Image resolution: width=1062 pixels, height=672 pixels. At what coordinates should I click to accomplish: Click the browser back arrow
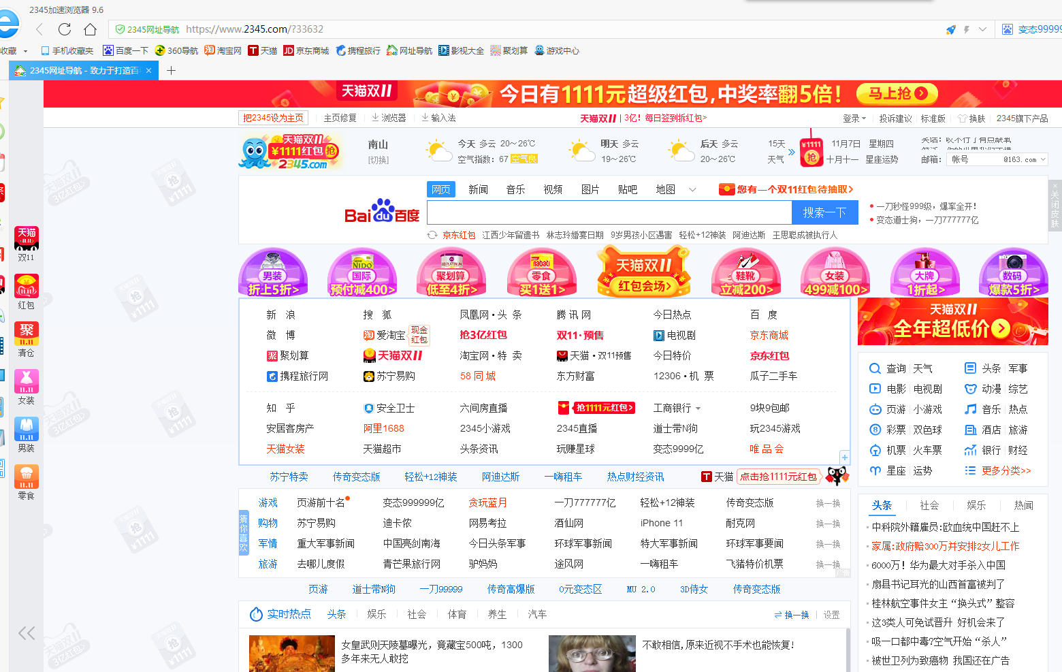point(39,29)
